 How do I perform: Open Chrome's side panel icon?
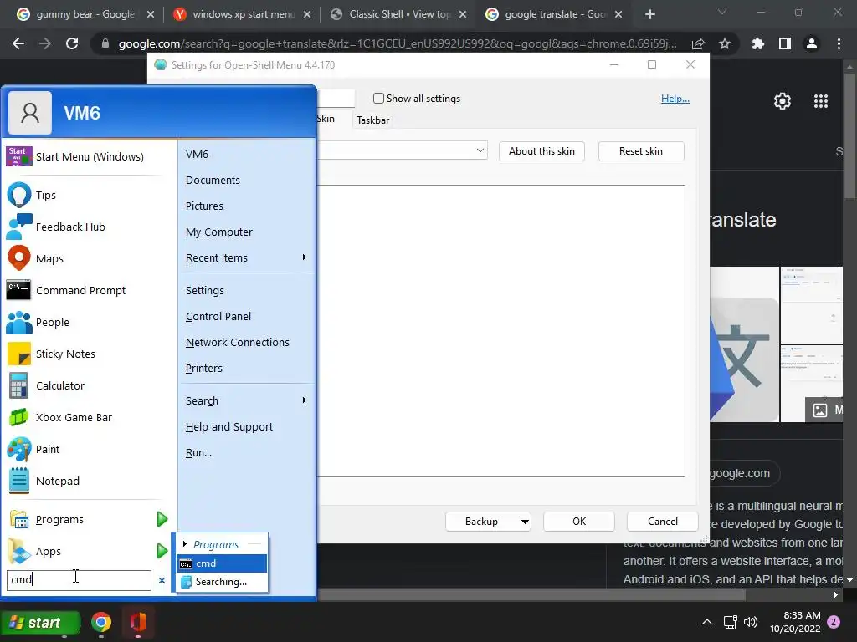coord(785,43)
